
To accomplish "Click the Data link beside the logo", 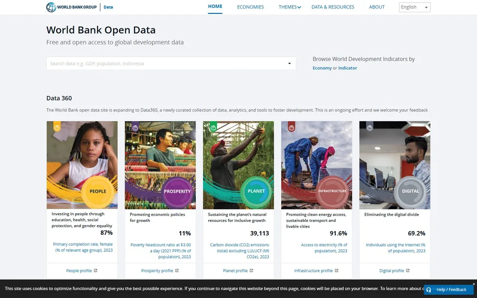I will coord(108,7).
